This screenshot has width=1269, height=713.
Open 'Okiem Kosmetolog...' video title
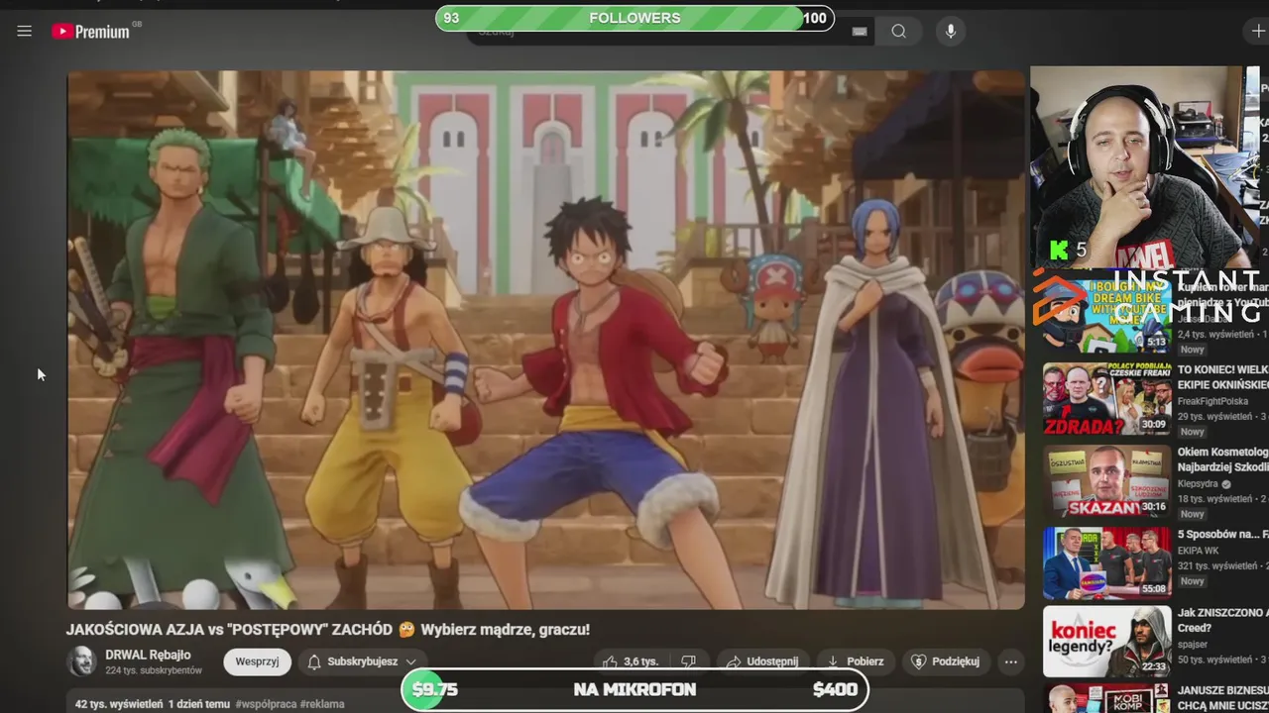point(1222,459)
